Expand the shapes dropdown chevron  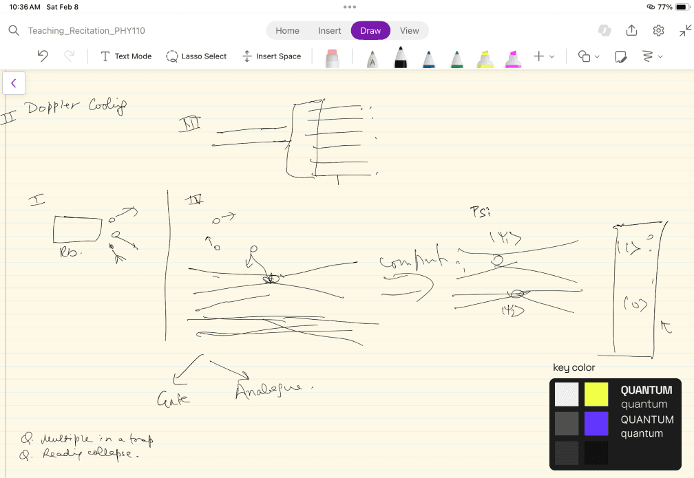tap(597, 56)
